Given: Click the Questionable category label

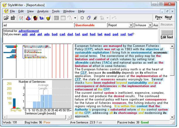Looking at the screenshot, I should 85,25.
